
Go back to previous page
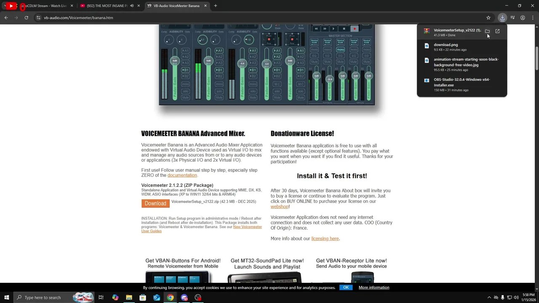pyautogui.click(x=6, y=18)
